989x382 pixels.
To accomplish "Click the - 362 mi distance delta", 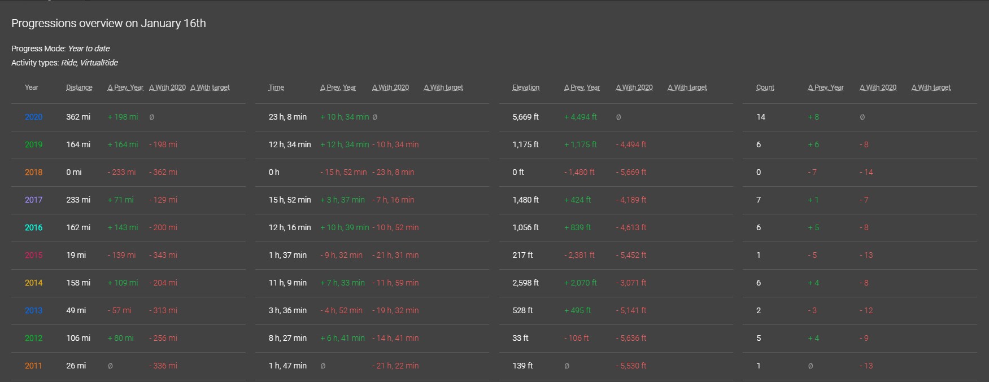I will tap(163, 172).
